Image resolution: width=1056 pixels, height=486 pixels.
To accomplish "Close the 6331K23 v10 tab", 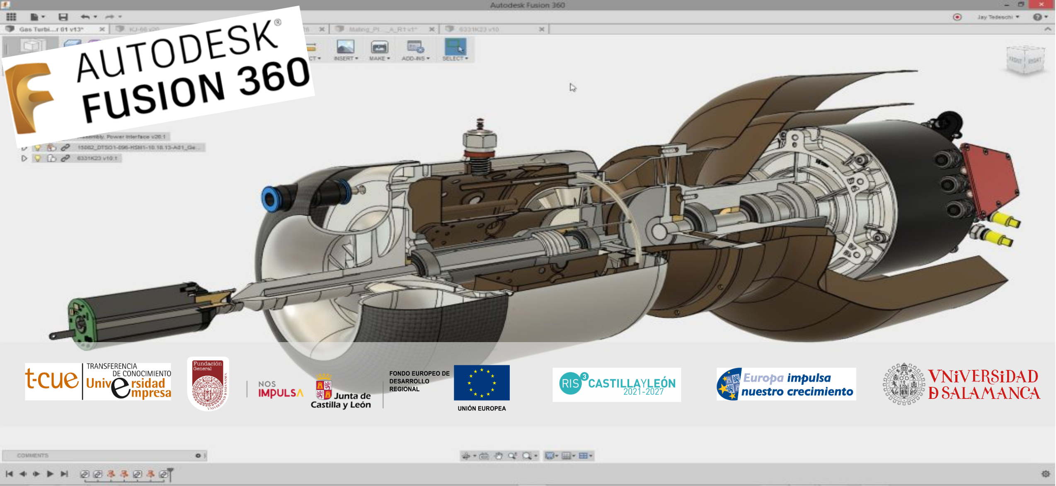I will pos(542,29).
